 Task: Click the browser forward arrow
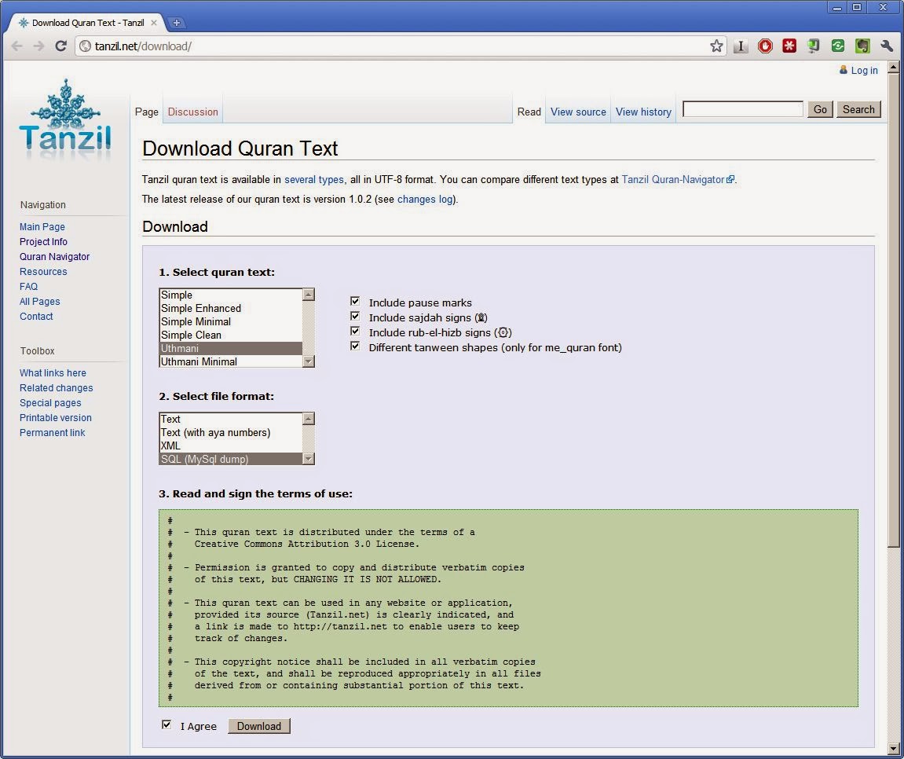pos(38,46)
